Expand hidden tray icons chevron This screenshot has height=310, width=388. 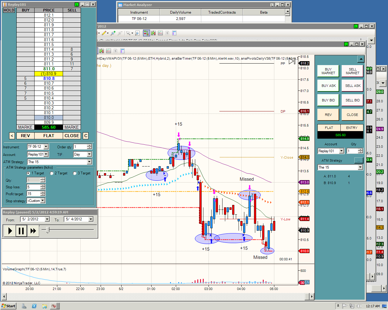[338, 306]
